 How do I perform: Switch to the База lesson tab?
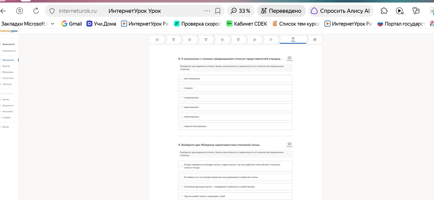(293, 40)
